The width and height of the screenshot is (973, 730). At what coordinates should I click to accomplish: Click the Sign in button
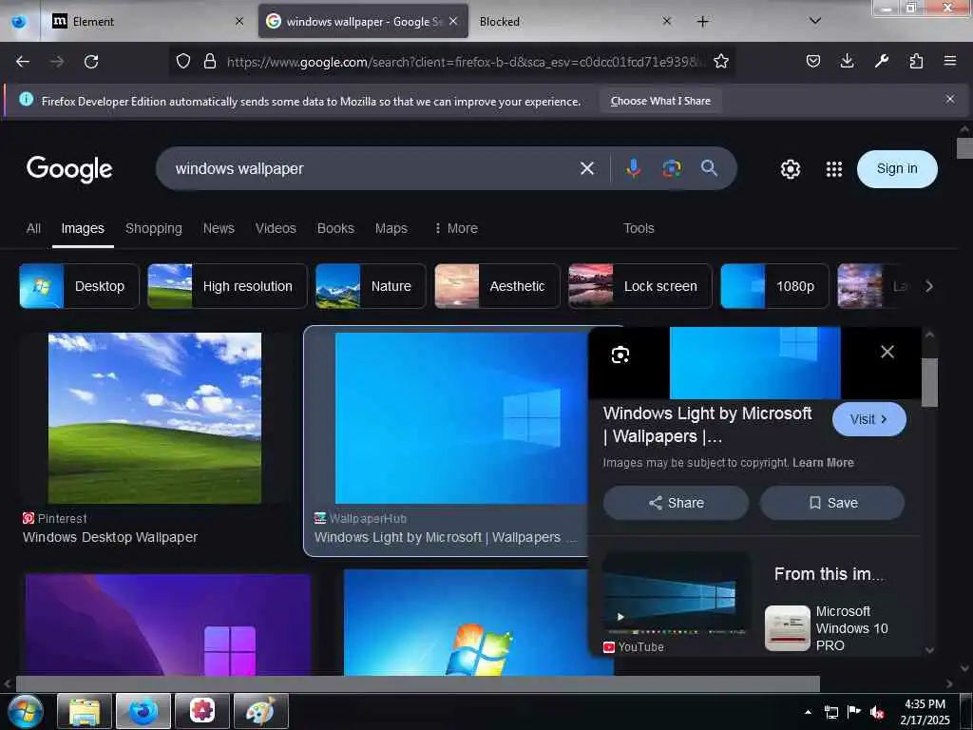[x=897, y=169]
